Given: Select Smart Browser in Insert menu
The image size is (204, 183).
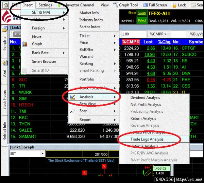Looking at the screenshot, I should point(44,61).
